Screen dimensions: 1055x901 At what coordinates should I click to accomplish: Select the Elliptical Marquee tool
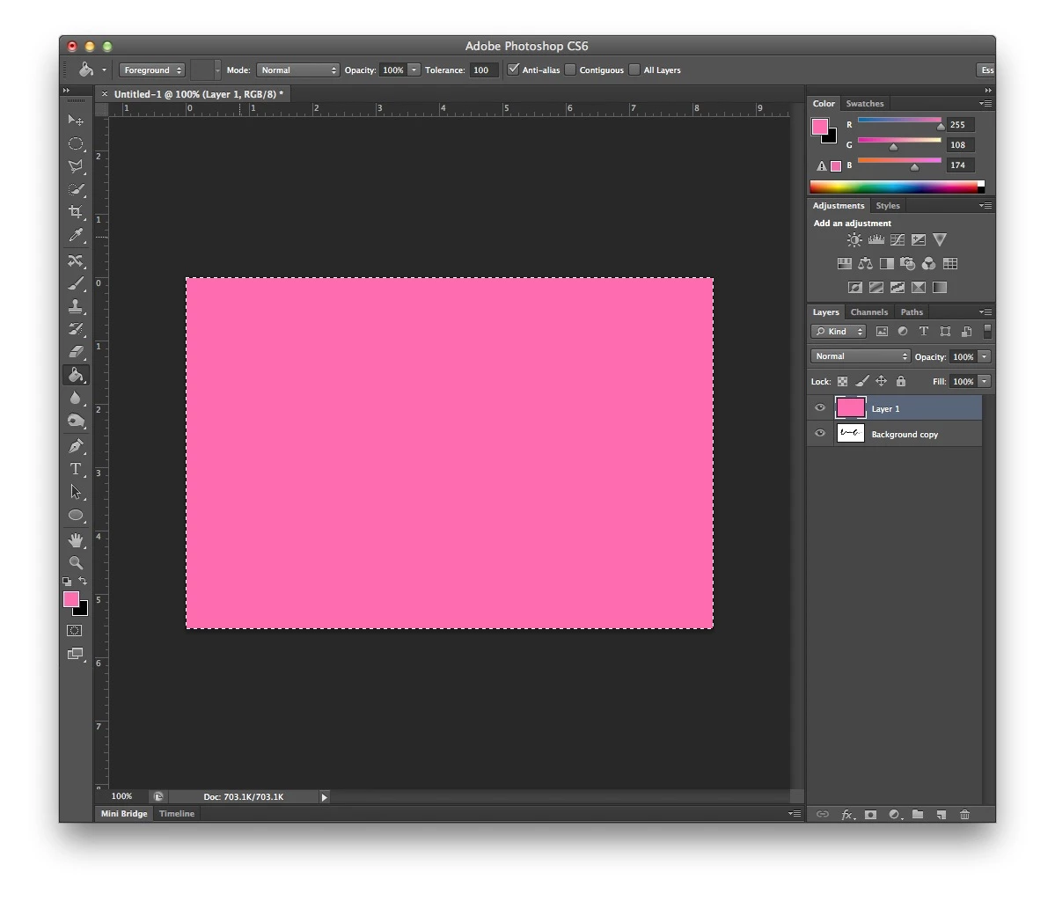click(76, 143)
